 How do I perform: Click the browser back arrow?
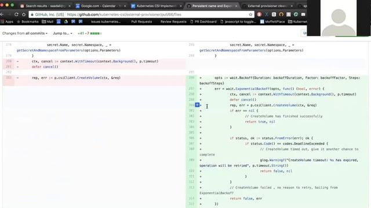(x=2, y=14)
